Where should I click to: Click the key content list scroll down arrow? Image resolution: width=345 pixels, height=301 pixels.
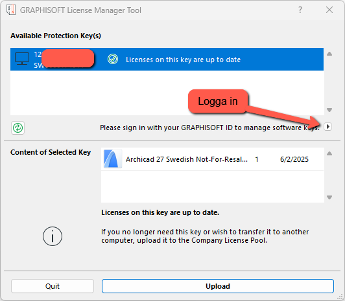pyautogui.click(x=329, y=197)
